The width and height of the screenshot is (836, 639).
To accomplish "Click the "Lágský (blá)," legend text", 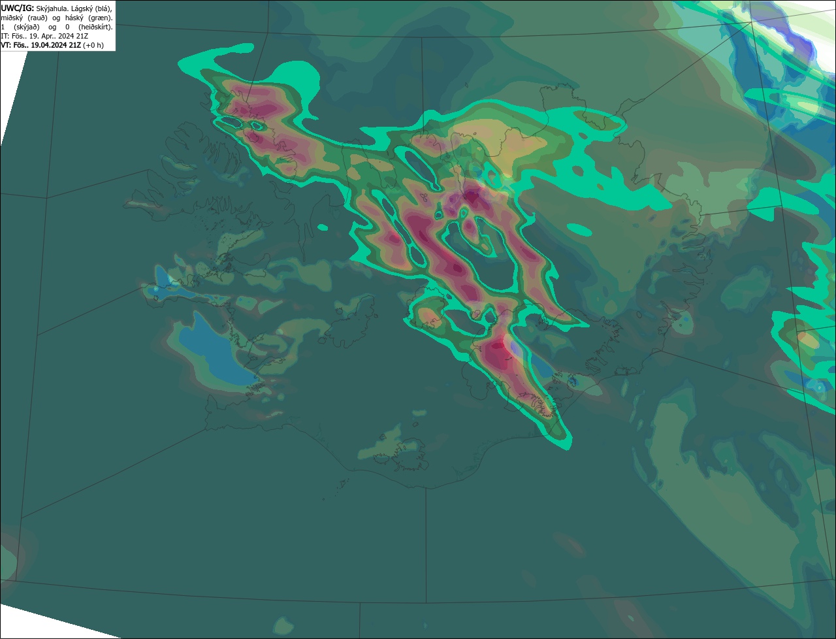I will coord(91,8).
